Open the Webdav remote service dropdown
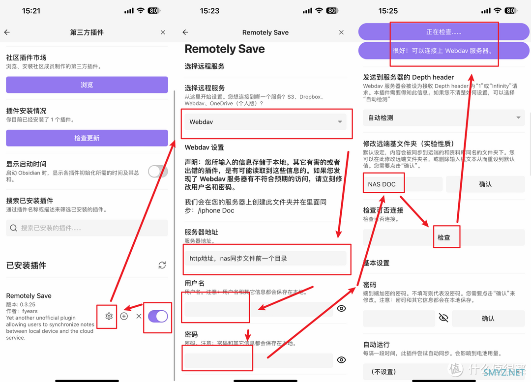 click(265, 122)
